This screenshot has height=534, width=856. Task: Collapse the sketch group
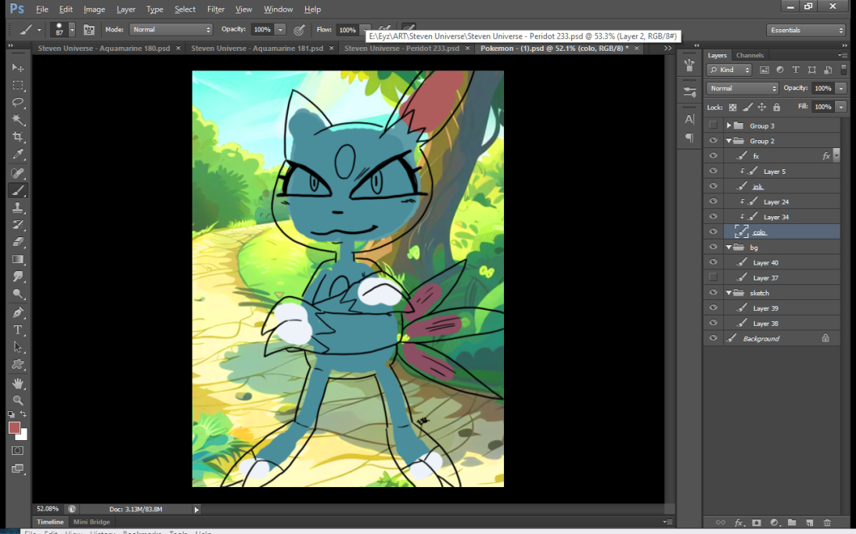coord(728,293)
